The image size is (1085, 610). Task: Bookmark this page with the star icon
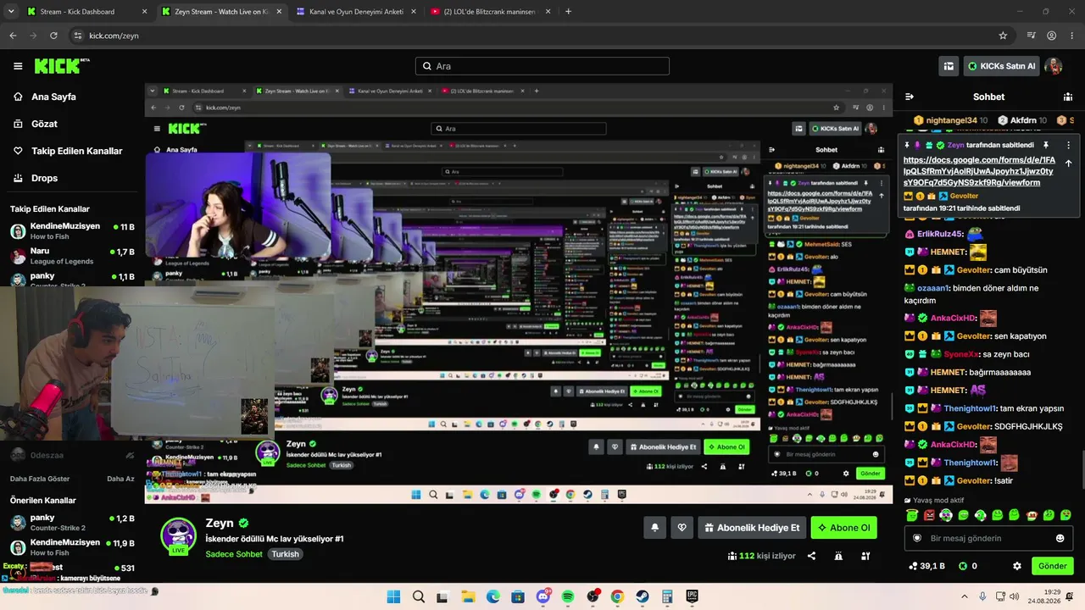pyautogui.click(x=1003, y=36)
